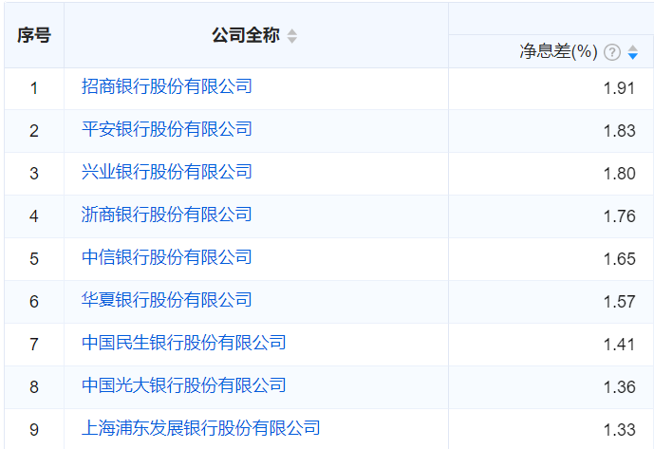Screen dimensions: 654x449
Task: Select the 1.83 value cell
Action: coord(551,131)
